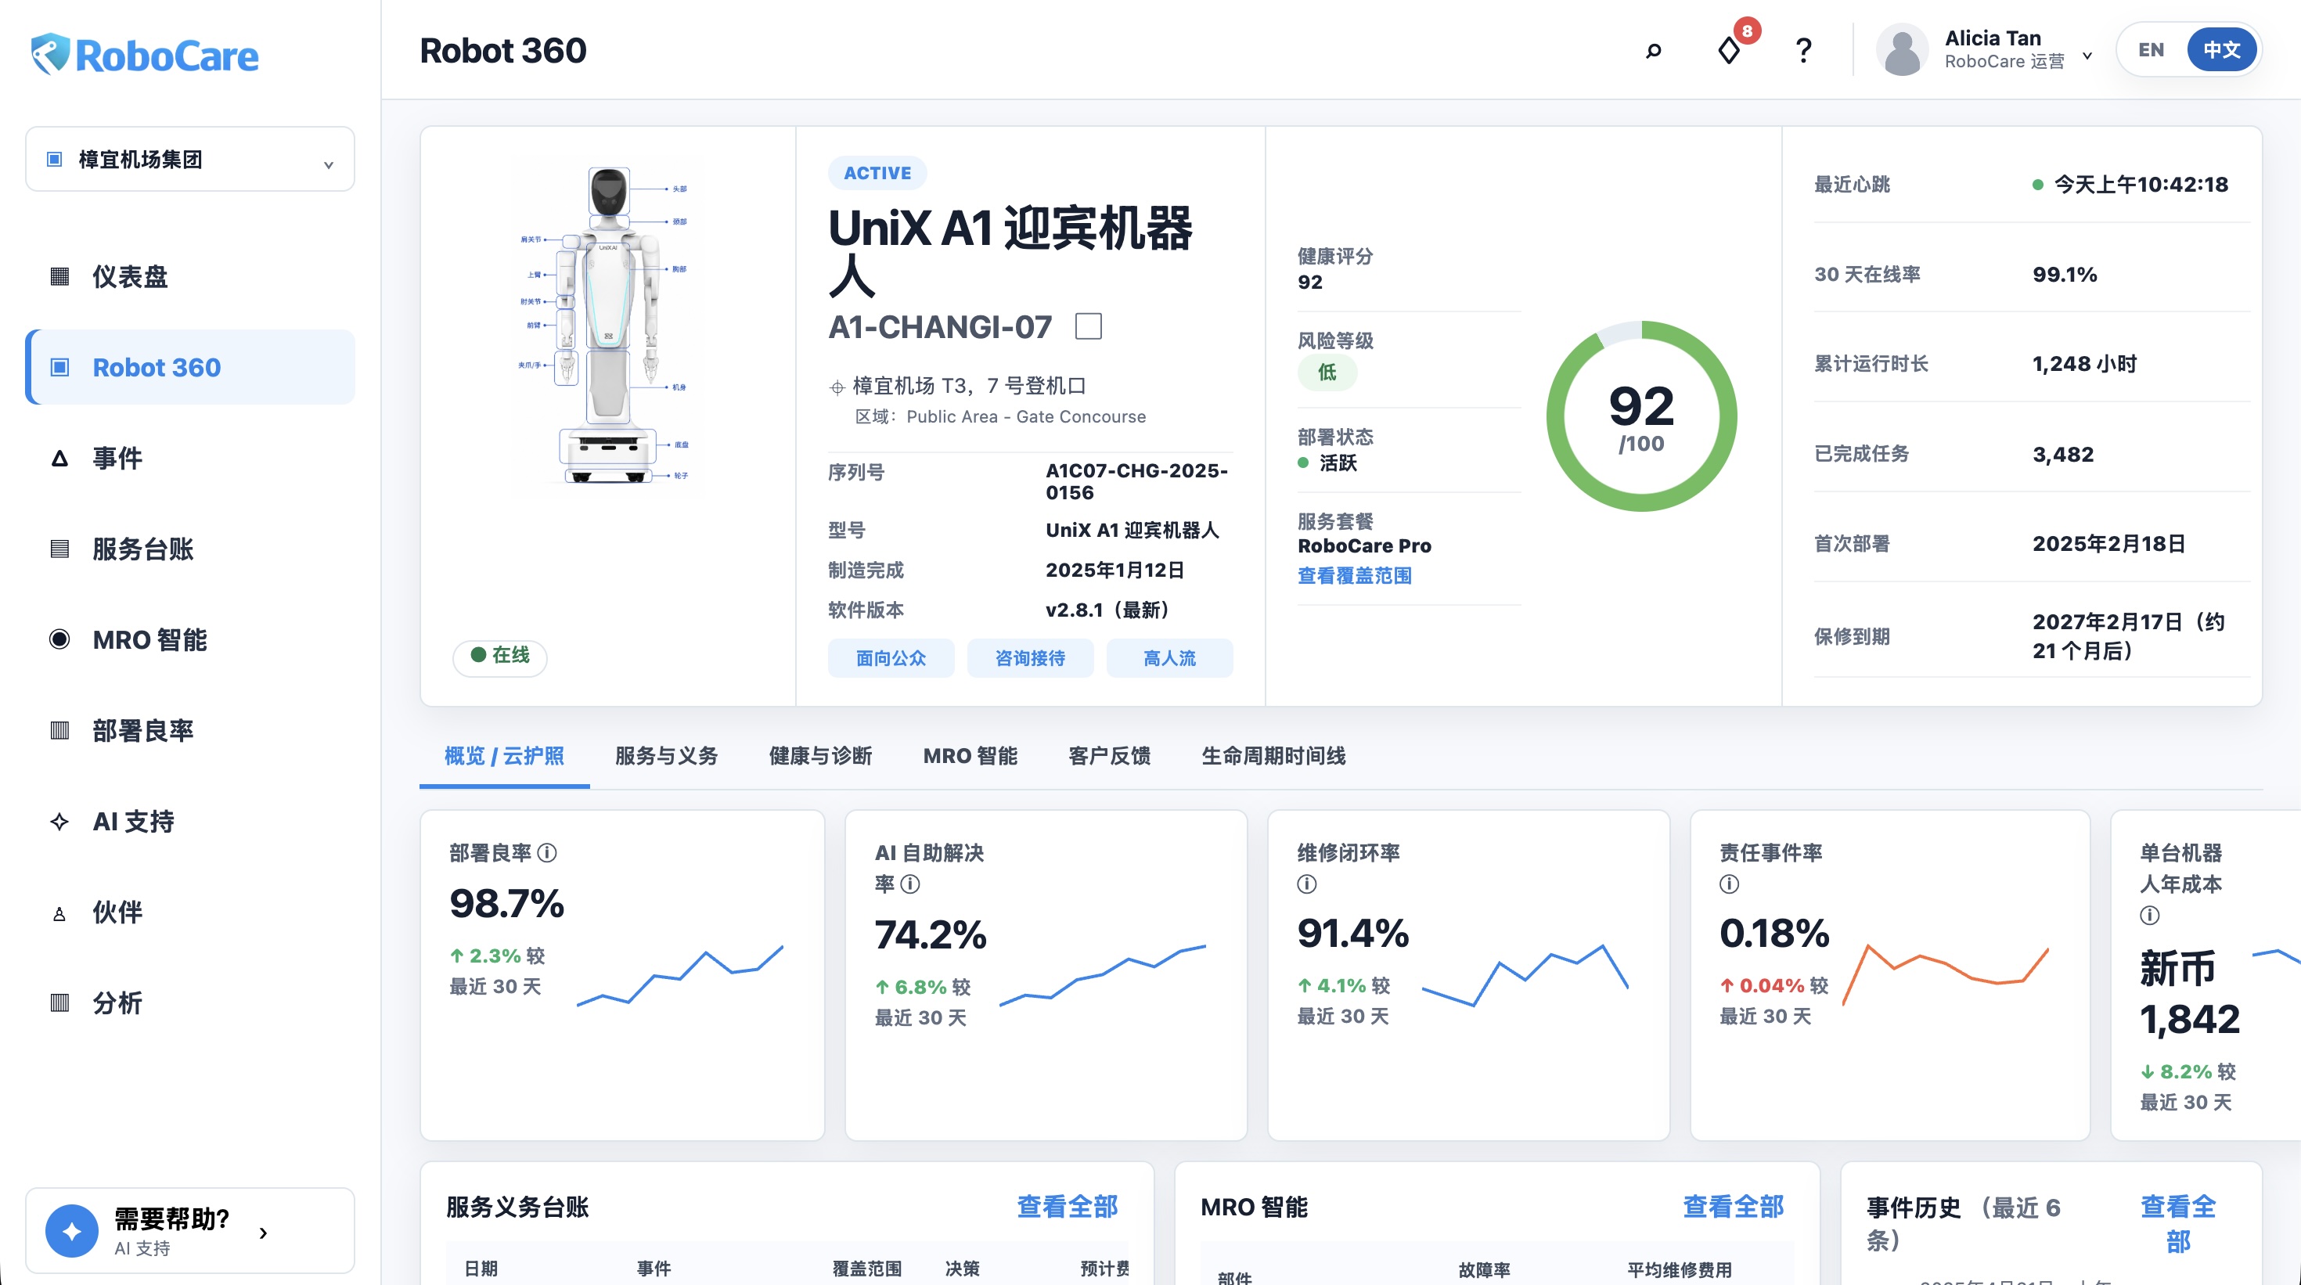Click the 伙伴 sidebar icon

(x=59, y=912)
